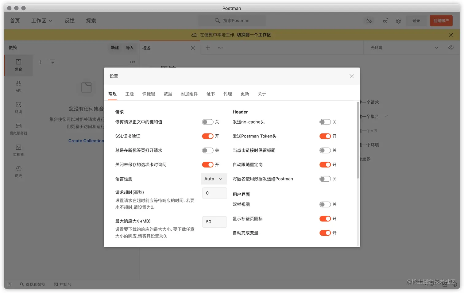The image size is (464, 293).
Task: Click the 创建账户 button
Action: click(x=441, y=21)
